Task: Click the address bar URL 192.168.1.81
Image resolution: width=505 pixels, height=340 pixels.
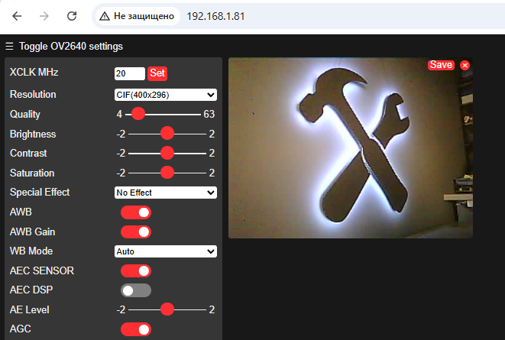Action: 215,16
